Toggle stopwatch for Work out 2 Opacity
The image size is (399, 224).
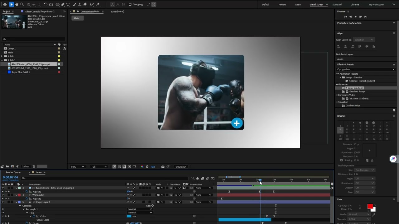tap(26, 198)
